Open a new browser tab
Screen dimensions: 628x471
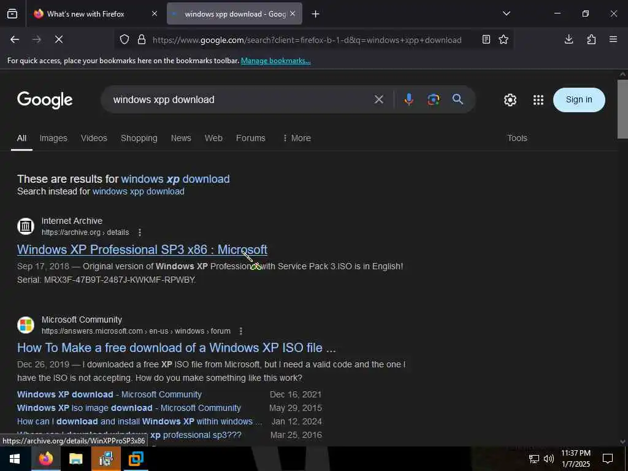[x=316, y=14]
